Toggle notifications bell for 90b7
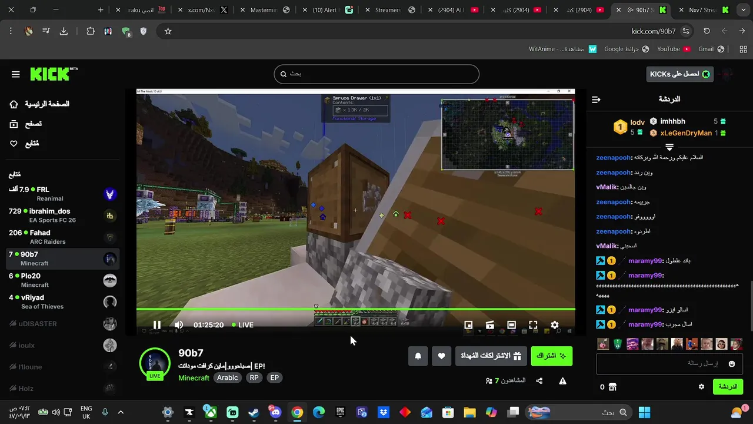Viewport: 753px width, 424px height. [x=418, y=356]
